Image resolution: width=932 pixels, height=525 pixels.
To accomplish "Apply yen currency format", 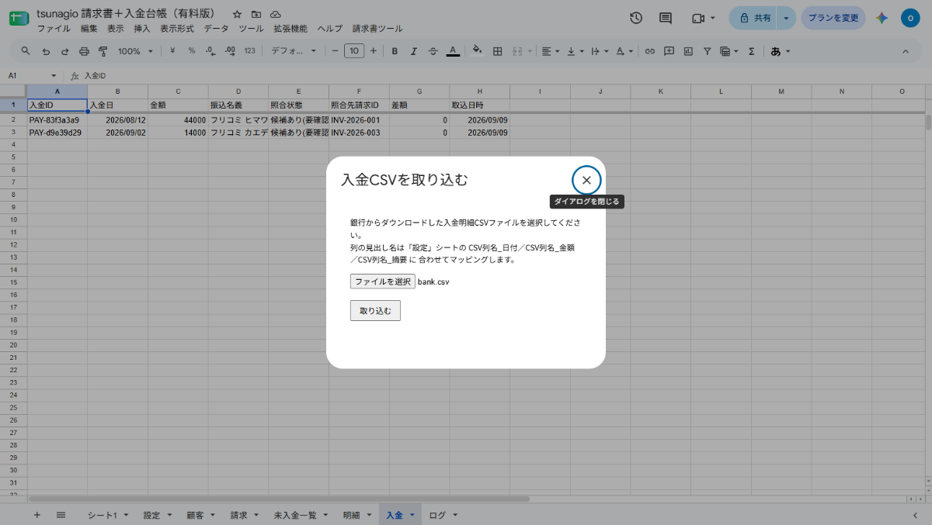I will tap(172, 51).
